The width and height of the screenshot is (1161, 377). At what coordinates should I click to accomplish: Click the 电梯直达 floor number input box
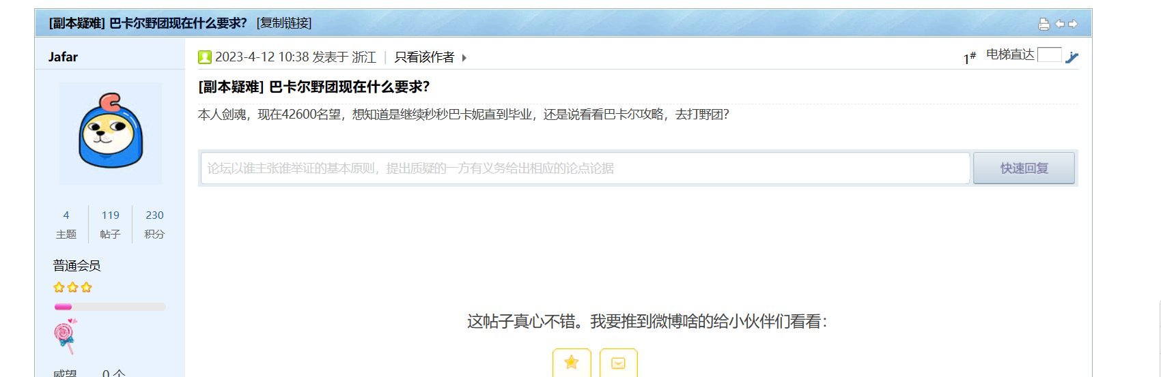coord(1049,55)
